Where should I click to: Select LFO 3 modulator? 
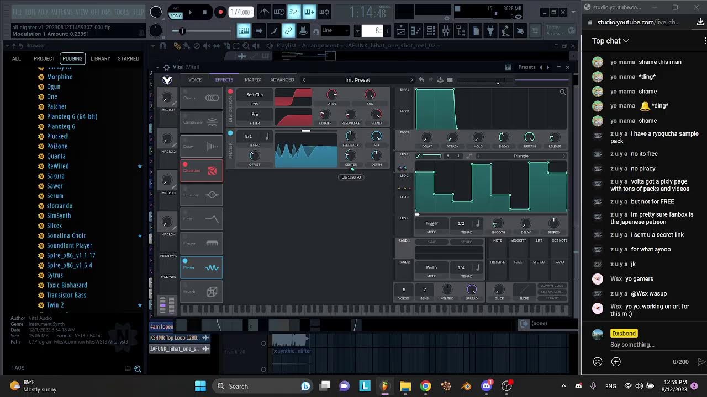[x=404, y=197]
